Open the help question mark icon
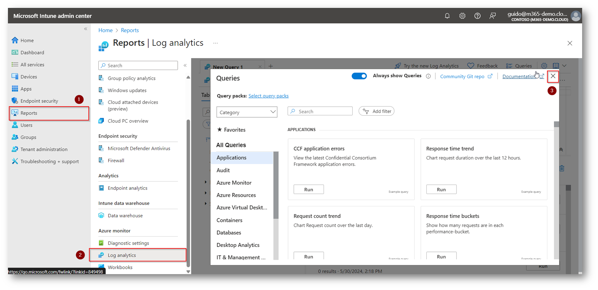Screen dimensions: 598x290 [x=477, y=16]
